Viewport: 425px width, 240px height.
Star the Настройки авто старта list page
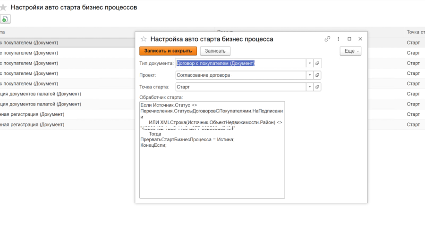(3, 8)
